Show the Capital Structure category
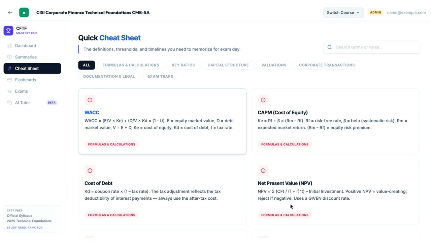Screen dimensions: 431x242 point(228,65)
